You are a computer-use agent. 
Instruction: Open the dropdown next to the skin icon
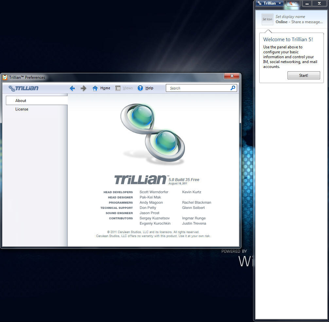coord(296,4)
